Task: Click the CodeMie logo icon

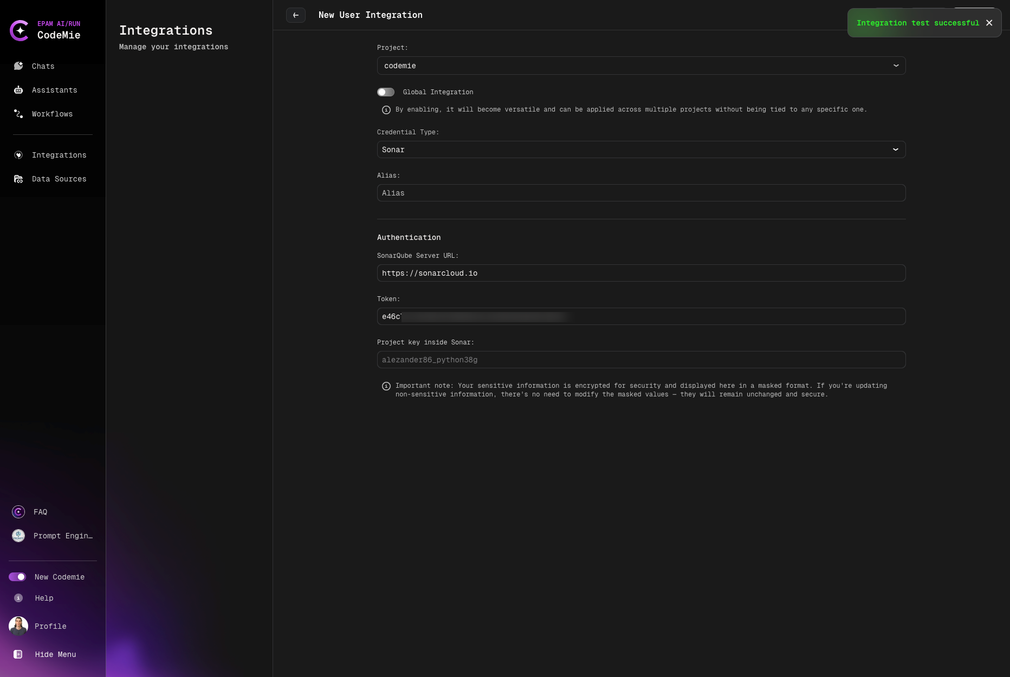Action: pos(20,30)
